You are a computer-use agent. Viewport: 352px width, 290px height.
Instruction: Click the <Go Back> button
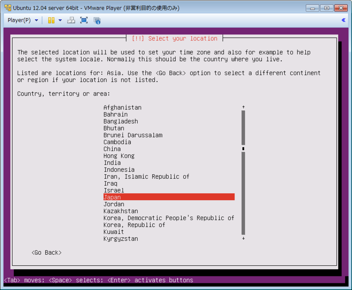(x=47, y=253)
